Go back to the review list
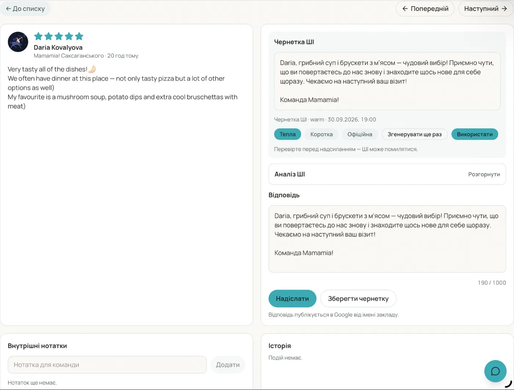Image resolution: width=514 pixels, height=390 pixels. pyautogui.click(x=25, y=8)
